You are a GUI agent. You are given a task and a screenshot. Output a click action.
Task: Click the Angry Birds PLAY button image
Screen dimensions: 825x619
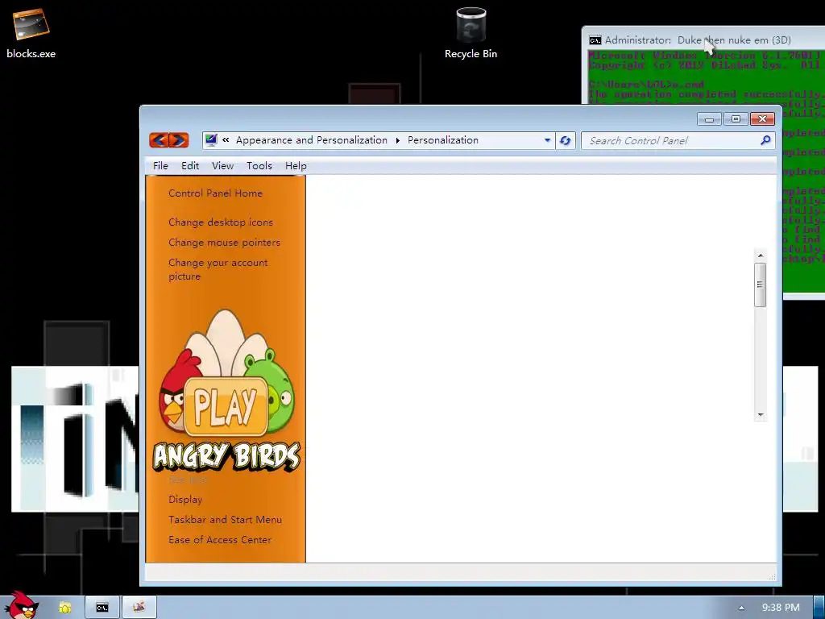click(x=226, y=406)
